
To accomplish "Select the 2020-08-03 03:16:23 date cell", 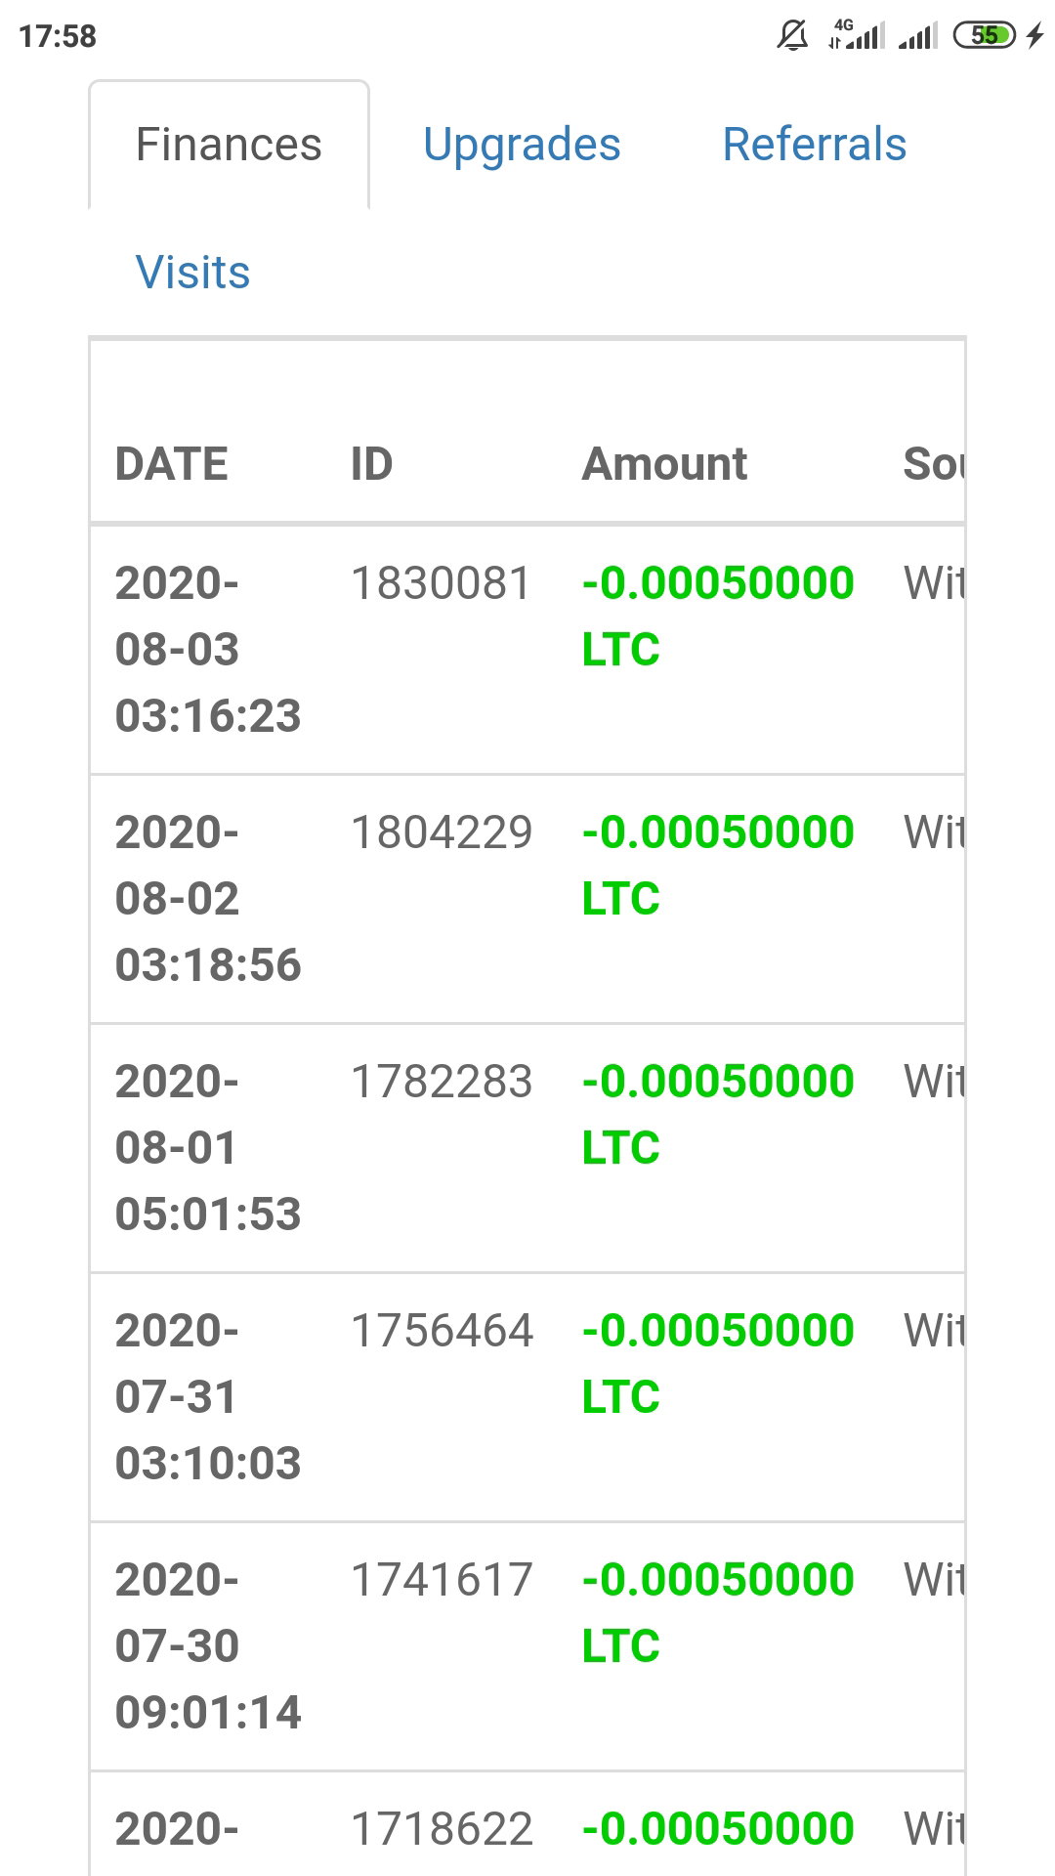I will tap(208, 650).
